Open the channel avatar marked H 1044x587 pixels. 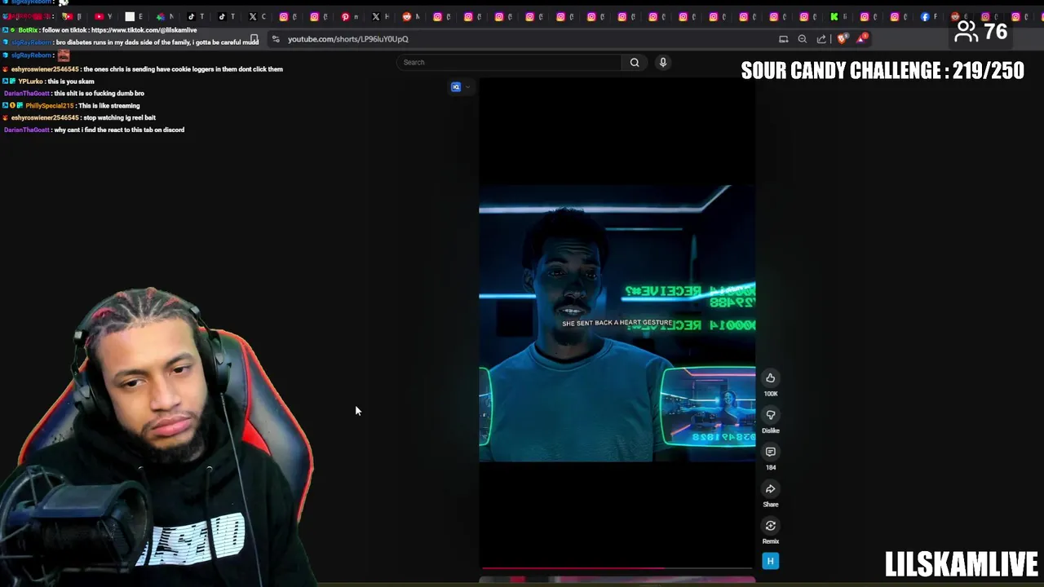tap(770, 561)
